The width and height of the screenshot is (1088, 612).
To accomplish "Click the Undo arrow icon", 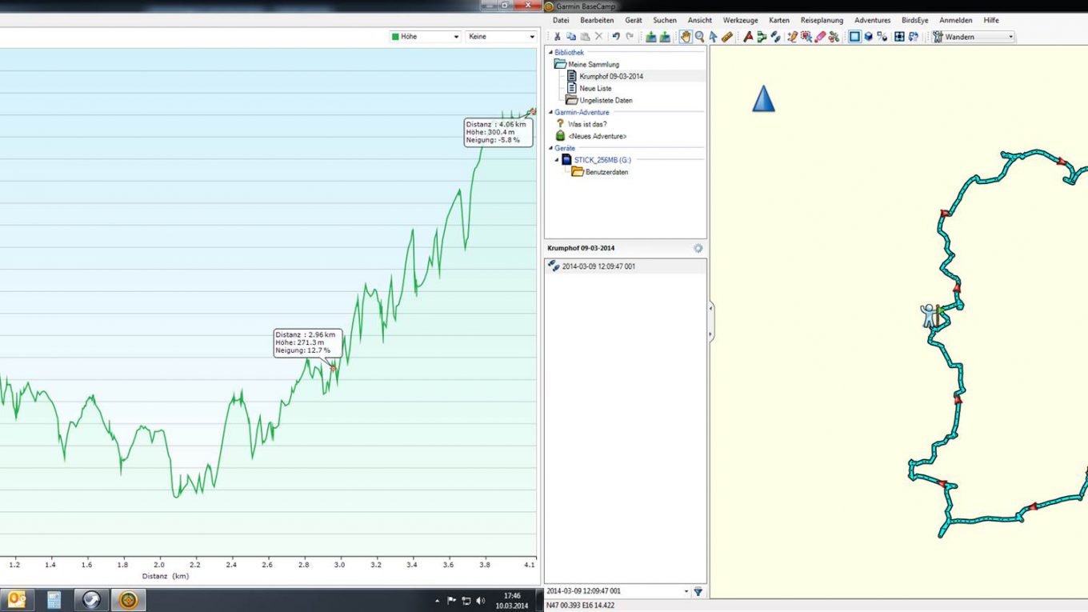I will tap(616, 37).
